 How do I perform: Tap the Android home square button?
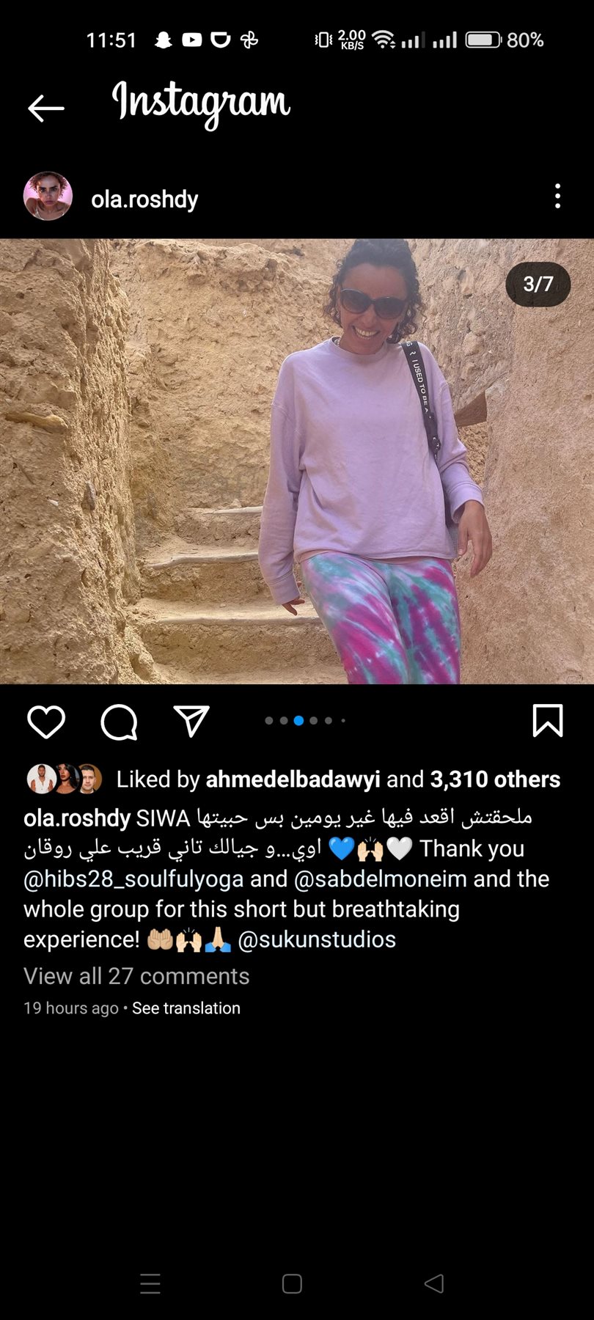tap(292, 1283)
